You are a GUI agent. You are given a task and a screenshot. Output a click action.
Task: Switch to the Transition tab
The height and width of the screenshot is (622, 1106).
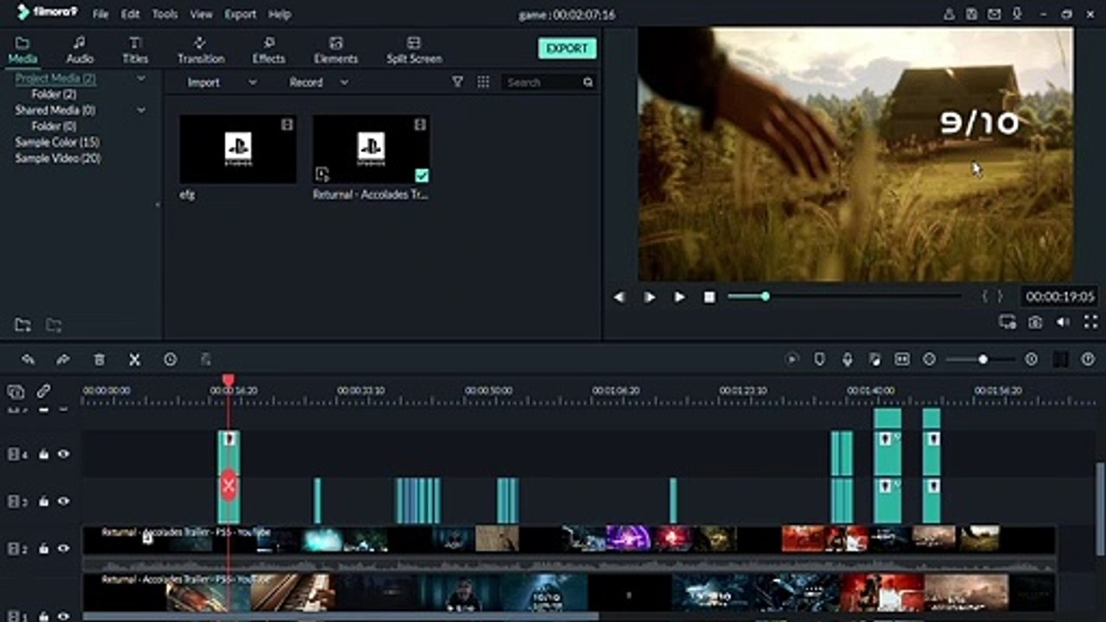(200, 50)
